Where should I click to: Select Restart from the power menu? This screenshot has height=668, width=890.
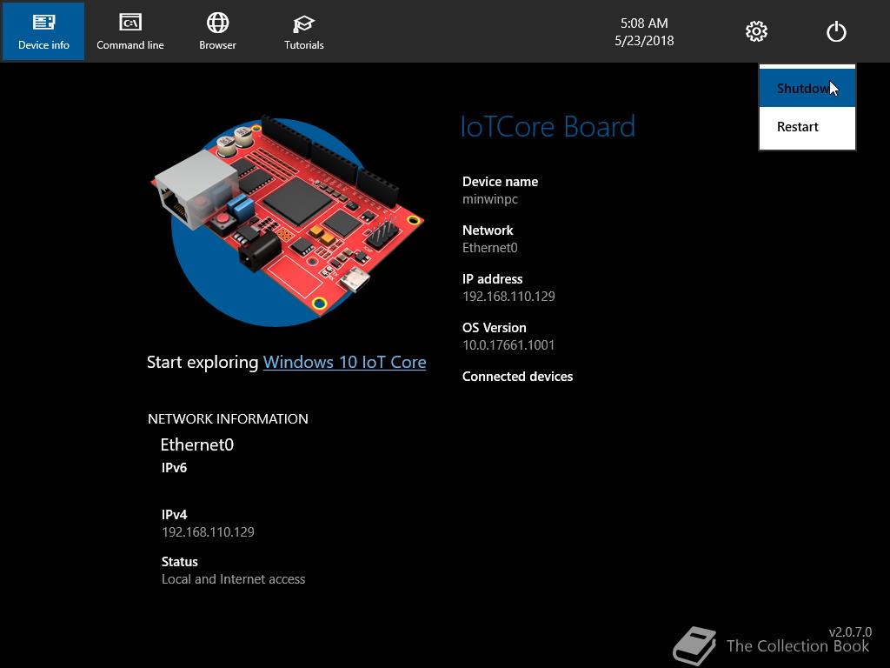pyautogui.click(x=807, y=127)
